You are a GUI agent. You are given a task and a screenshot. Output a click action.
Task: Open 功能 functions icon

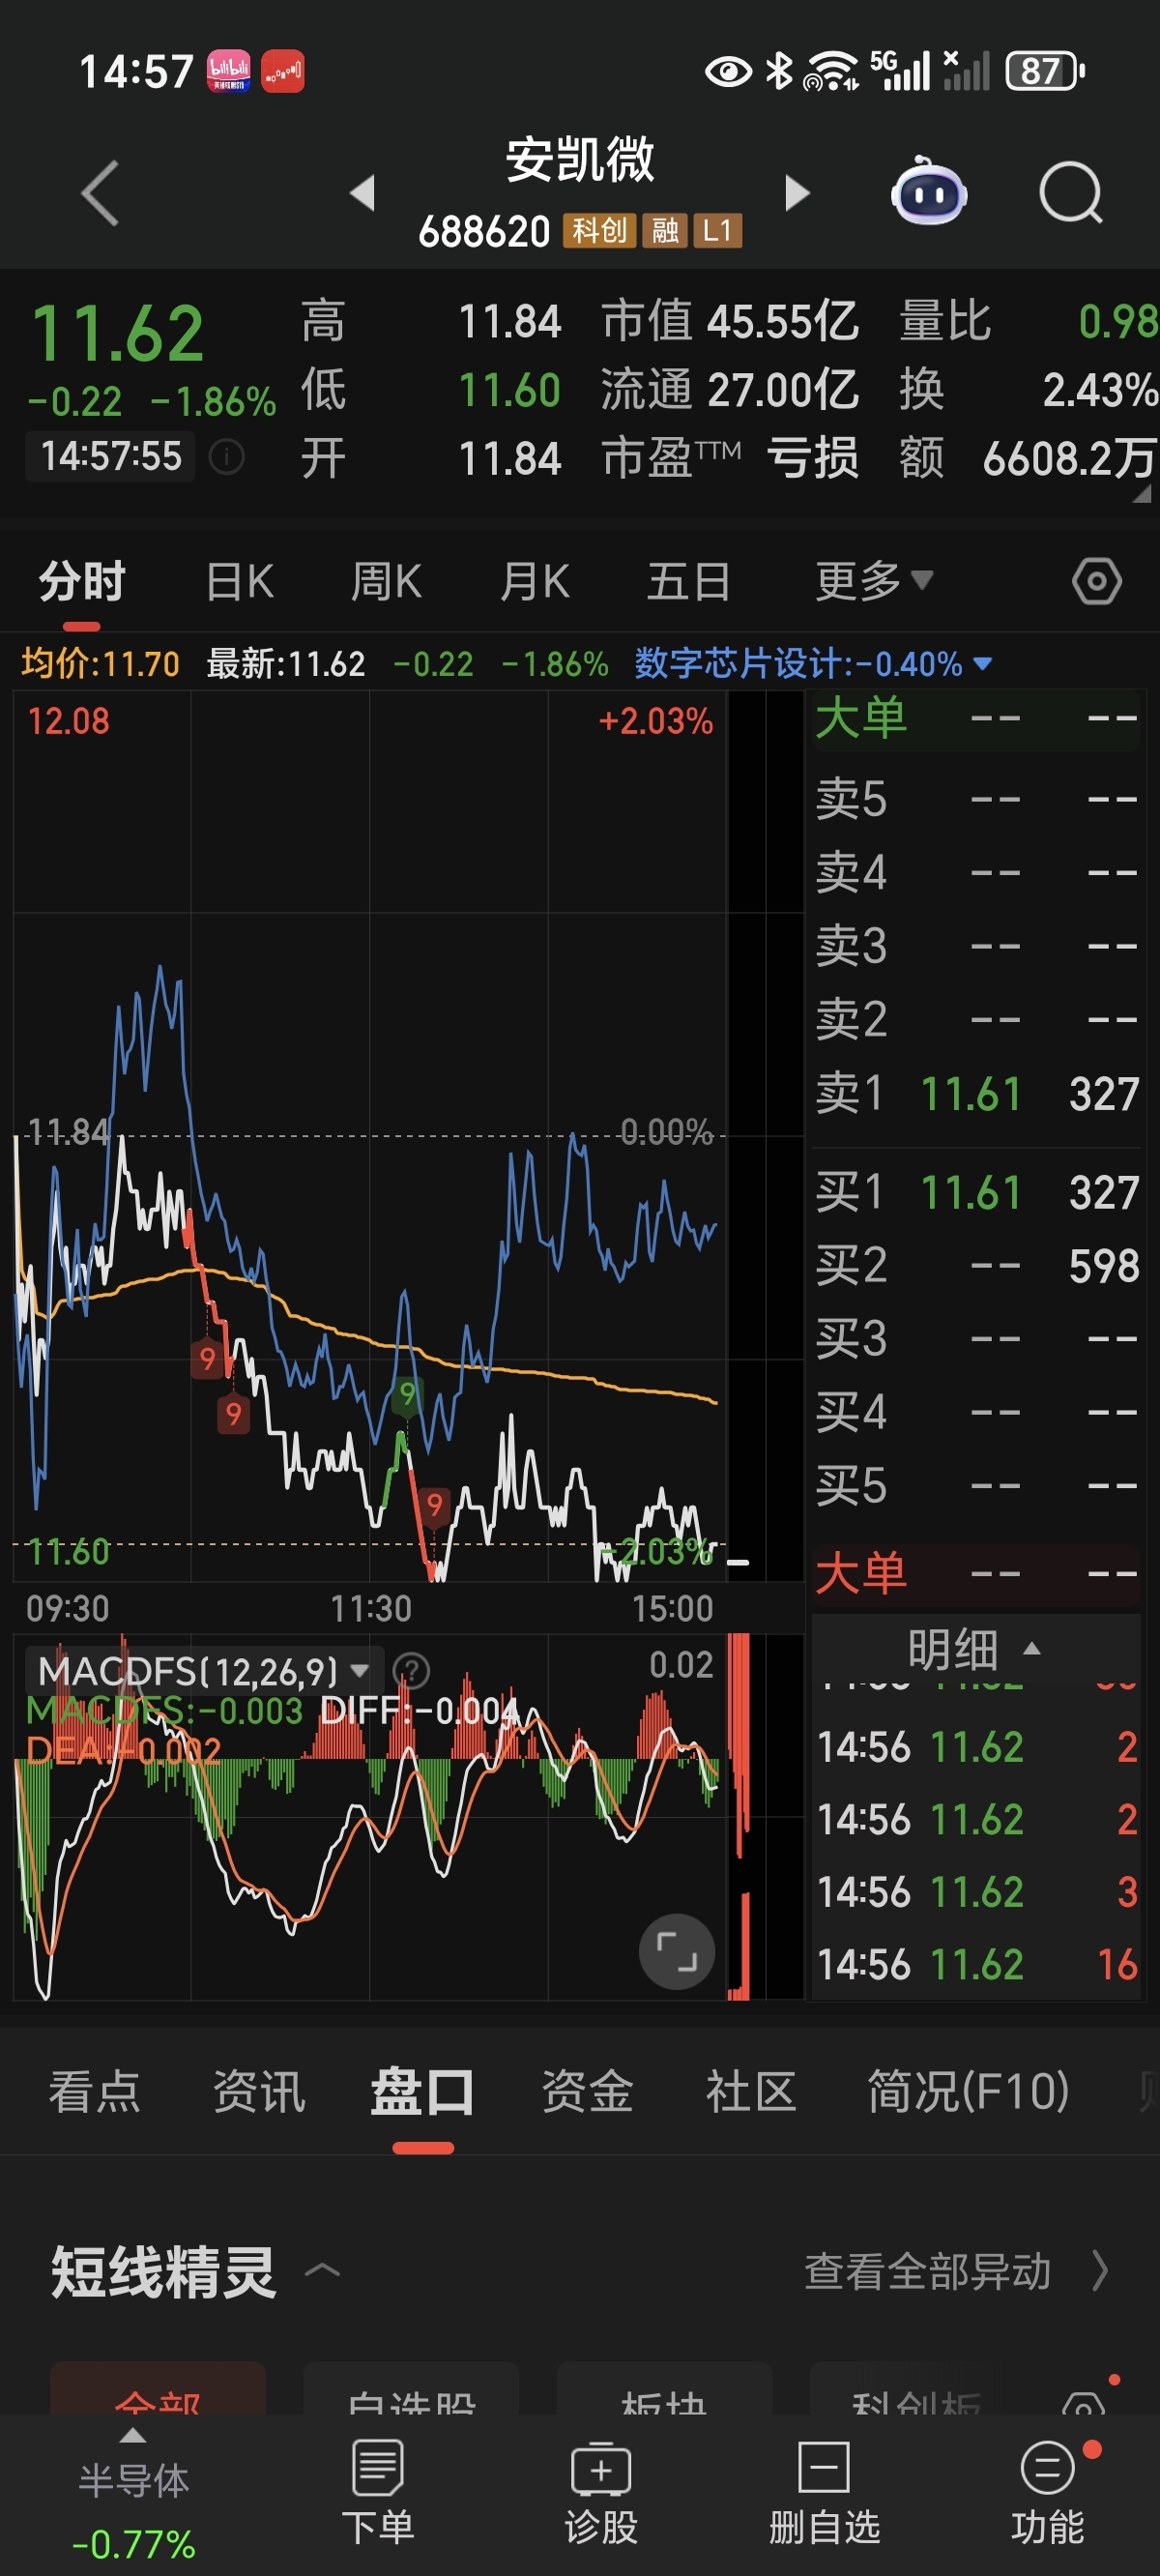click(x=1048, y=2492)
